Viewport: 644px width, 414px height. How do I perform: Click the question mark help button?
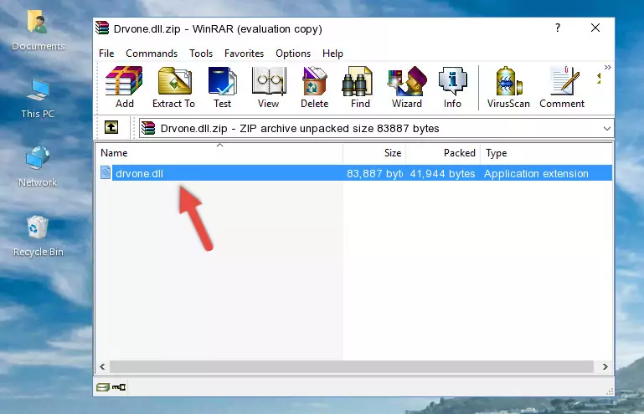click(x=558, y=28)
